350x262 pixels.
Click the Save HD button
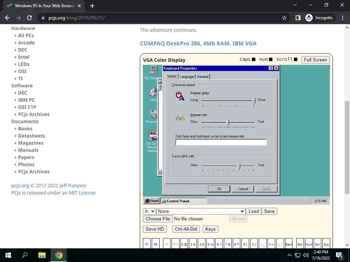pos(155,229)
